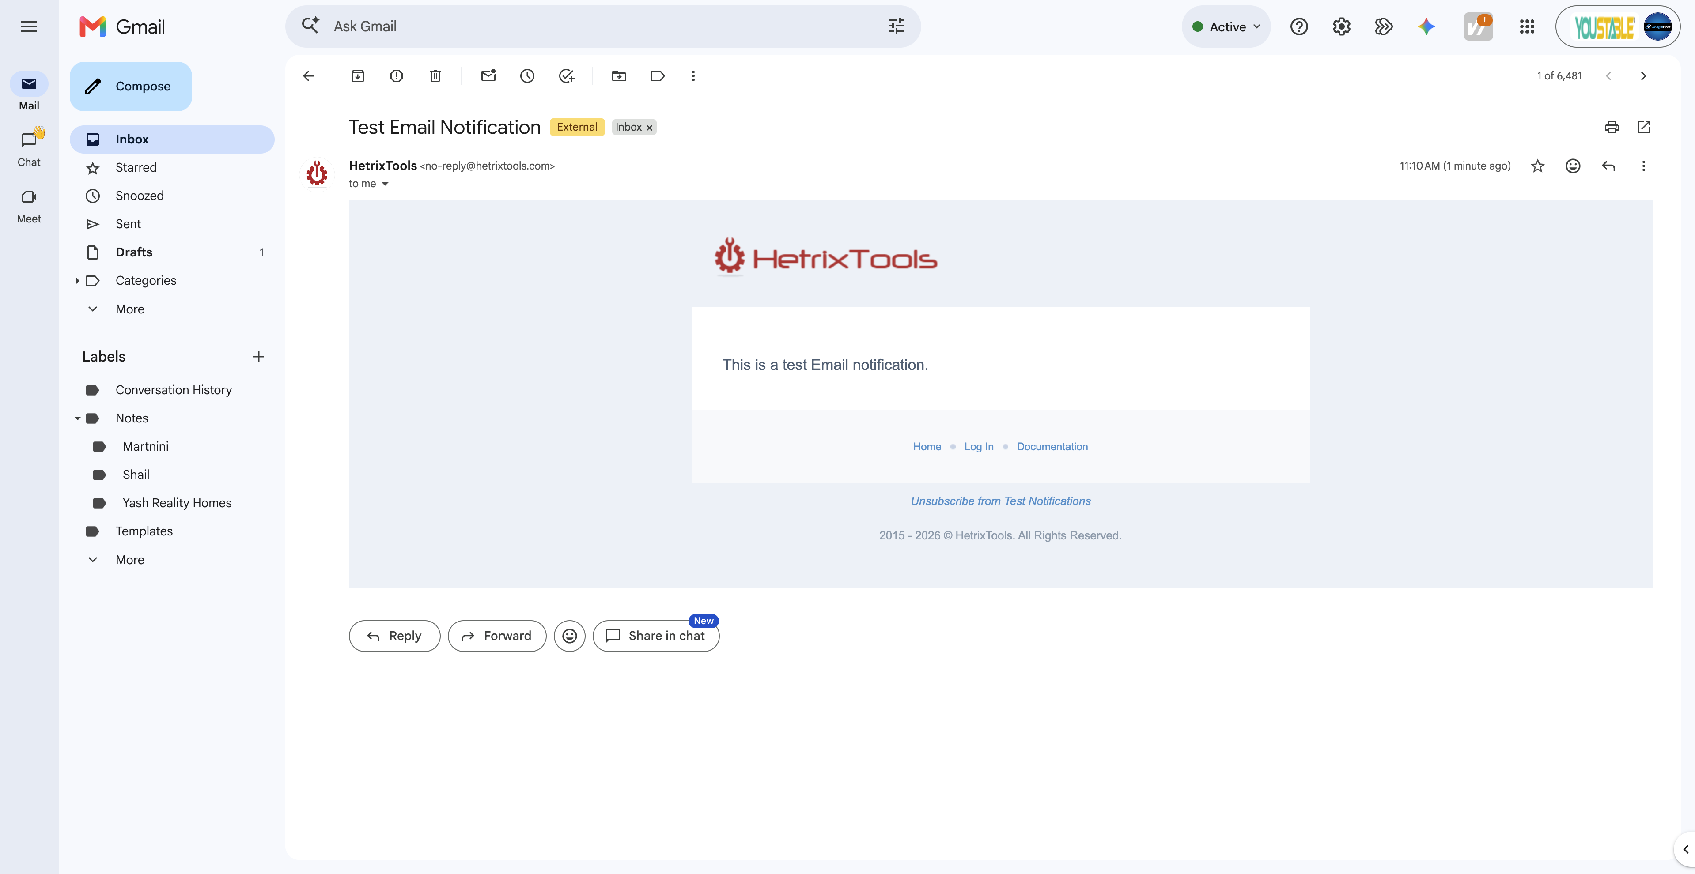Click the Ask Gmail search field

[x=602, y=26]
